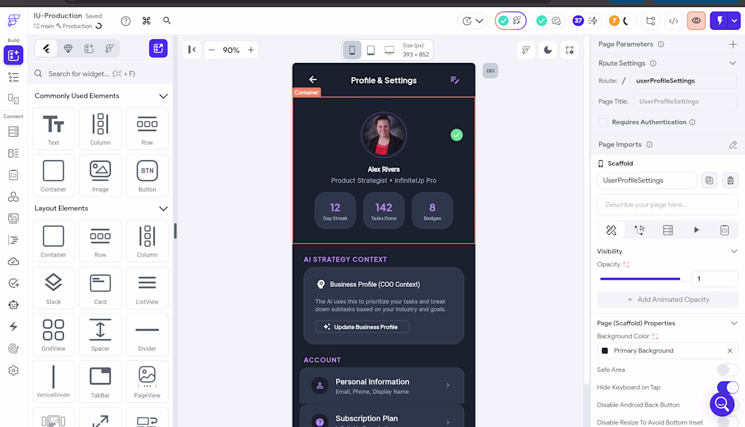The width and height of the screenshot is (745, 427).
Task: Select diamond components palette tab
Action: pyautogui.click(x=68, y=49)
